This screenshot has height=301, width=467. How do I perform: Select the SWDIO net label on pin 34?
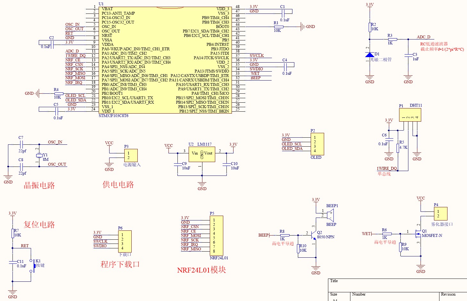[256, 69]
